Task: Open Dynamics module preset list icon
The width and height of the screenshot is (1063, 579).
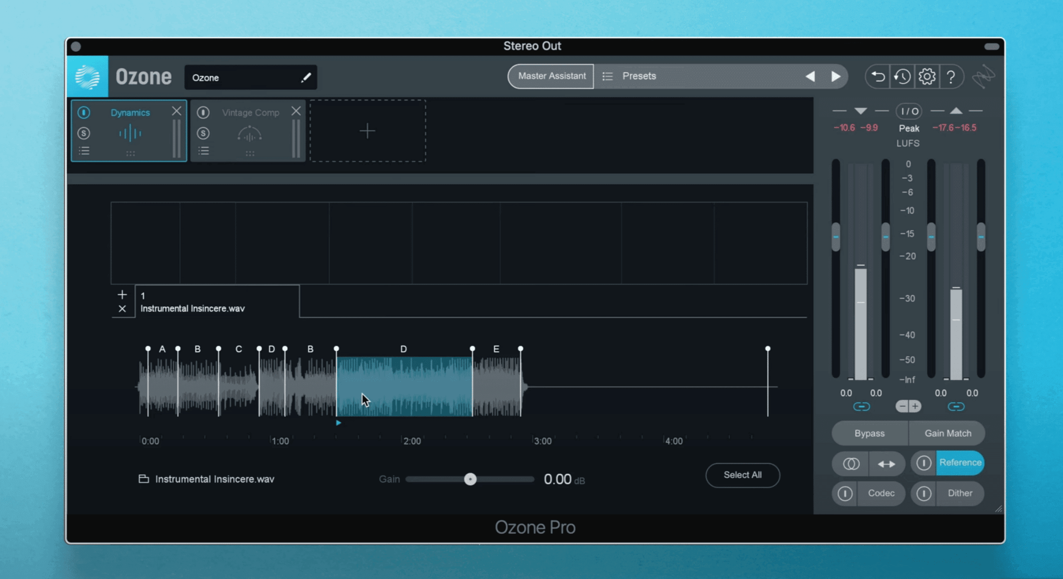Action: (x=84, y=151)
